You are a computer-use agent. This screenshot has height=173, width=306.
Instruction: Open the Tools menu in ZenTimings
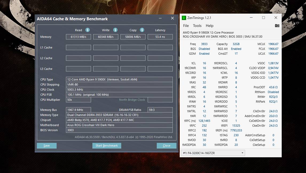coord(197,26)
